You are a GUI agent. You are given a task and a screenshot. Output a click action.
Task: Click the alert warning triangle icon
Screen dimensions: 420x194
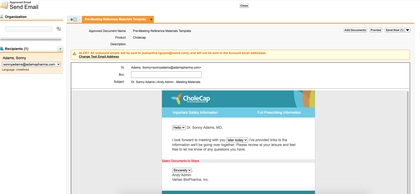click(x=74, y=53)
